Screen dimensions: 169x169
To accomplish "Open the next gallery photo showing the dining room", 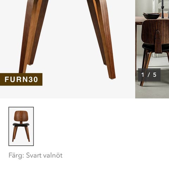I will click(152, 49).
